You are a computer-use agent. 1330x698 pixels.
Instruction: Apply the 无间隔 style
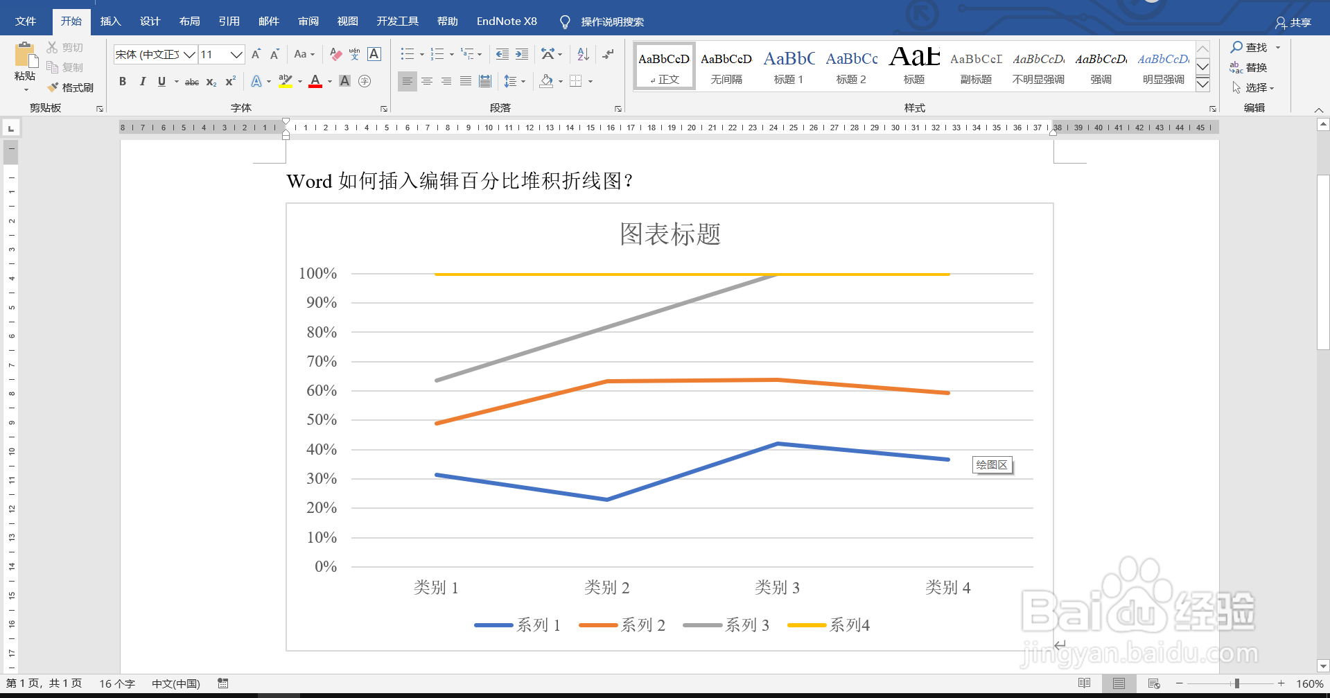726,67
